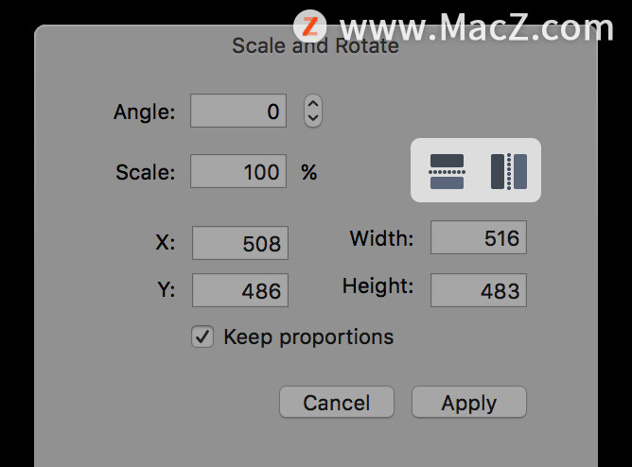Click the Scale percentage field
632x467 pixels.
pyautogui.click(x=238, y=171)
